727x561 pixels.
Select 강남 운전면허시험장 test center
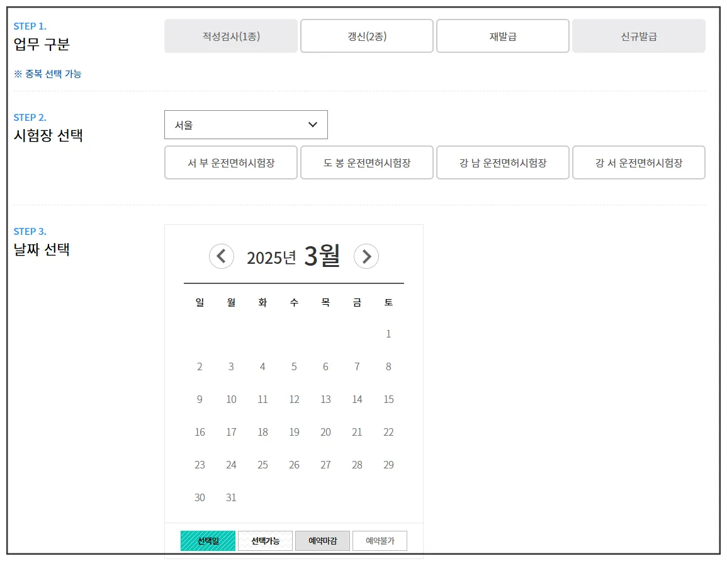502,162
